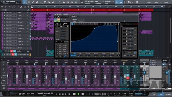Open the question mark help icon
The height and width of the screenshot is (97, 172).
[x=60, y=2]
